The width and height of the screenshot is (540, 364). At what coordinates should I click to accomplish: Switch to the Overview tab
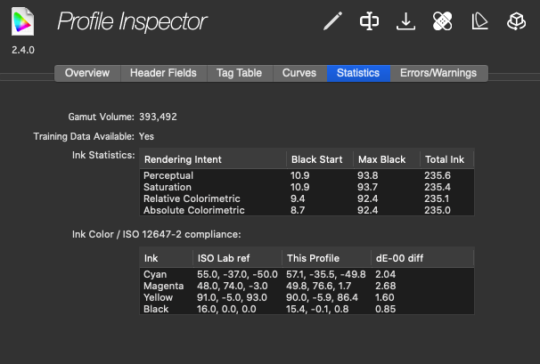pos(87,73)
